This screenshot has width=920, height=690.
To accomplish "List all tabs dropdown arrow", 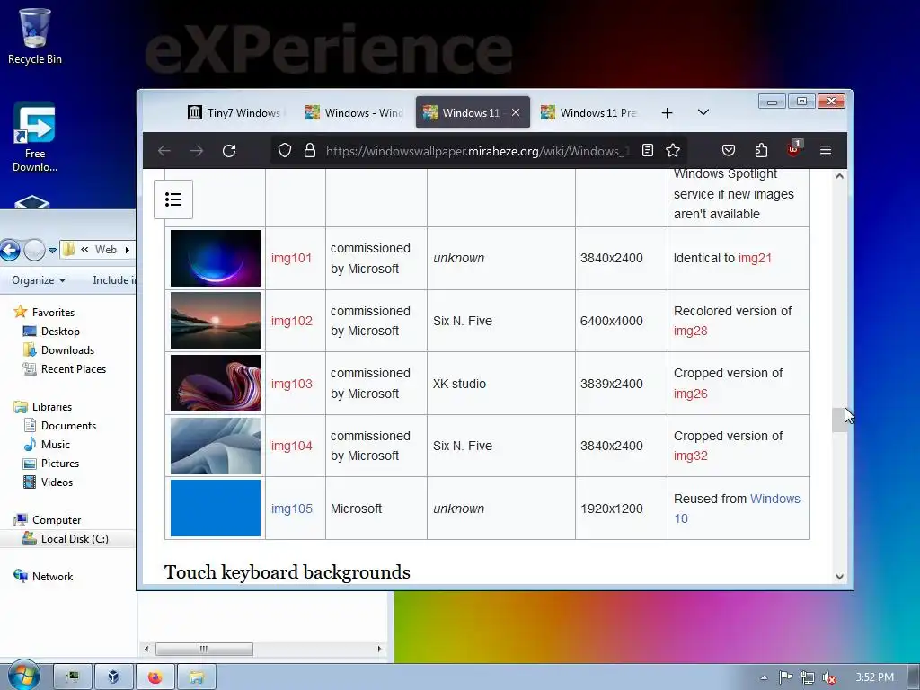I will 703,112.
